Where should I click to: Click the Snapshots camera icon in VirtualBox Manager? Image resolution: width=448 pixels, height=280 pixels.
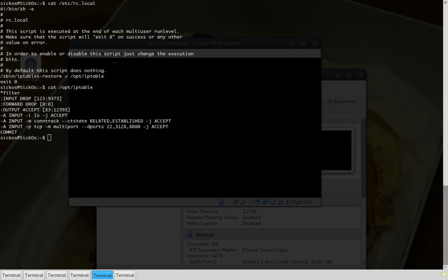[329, 101]
